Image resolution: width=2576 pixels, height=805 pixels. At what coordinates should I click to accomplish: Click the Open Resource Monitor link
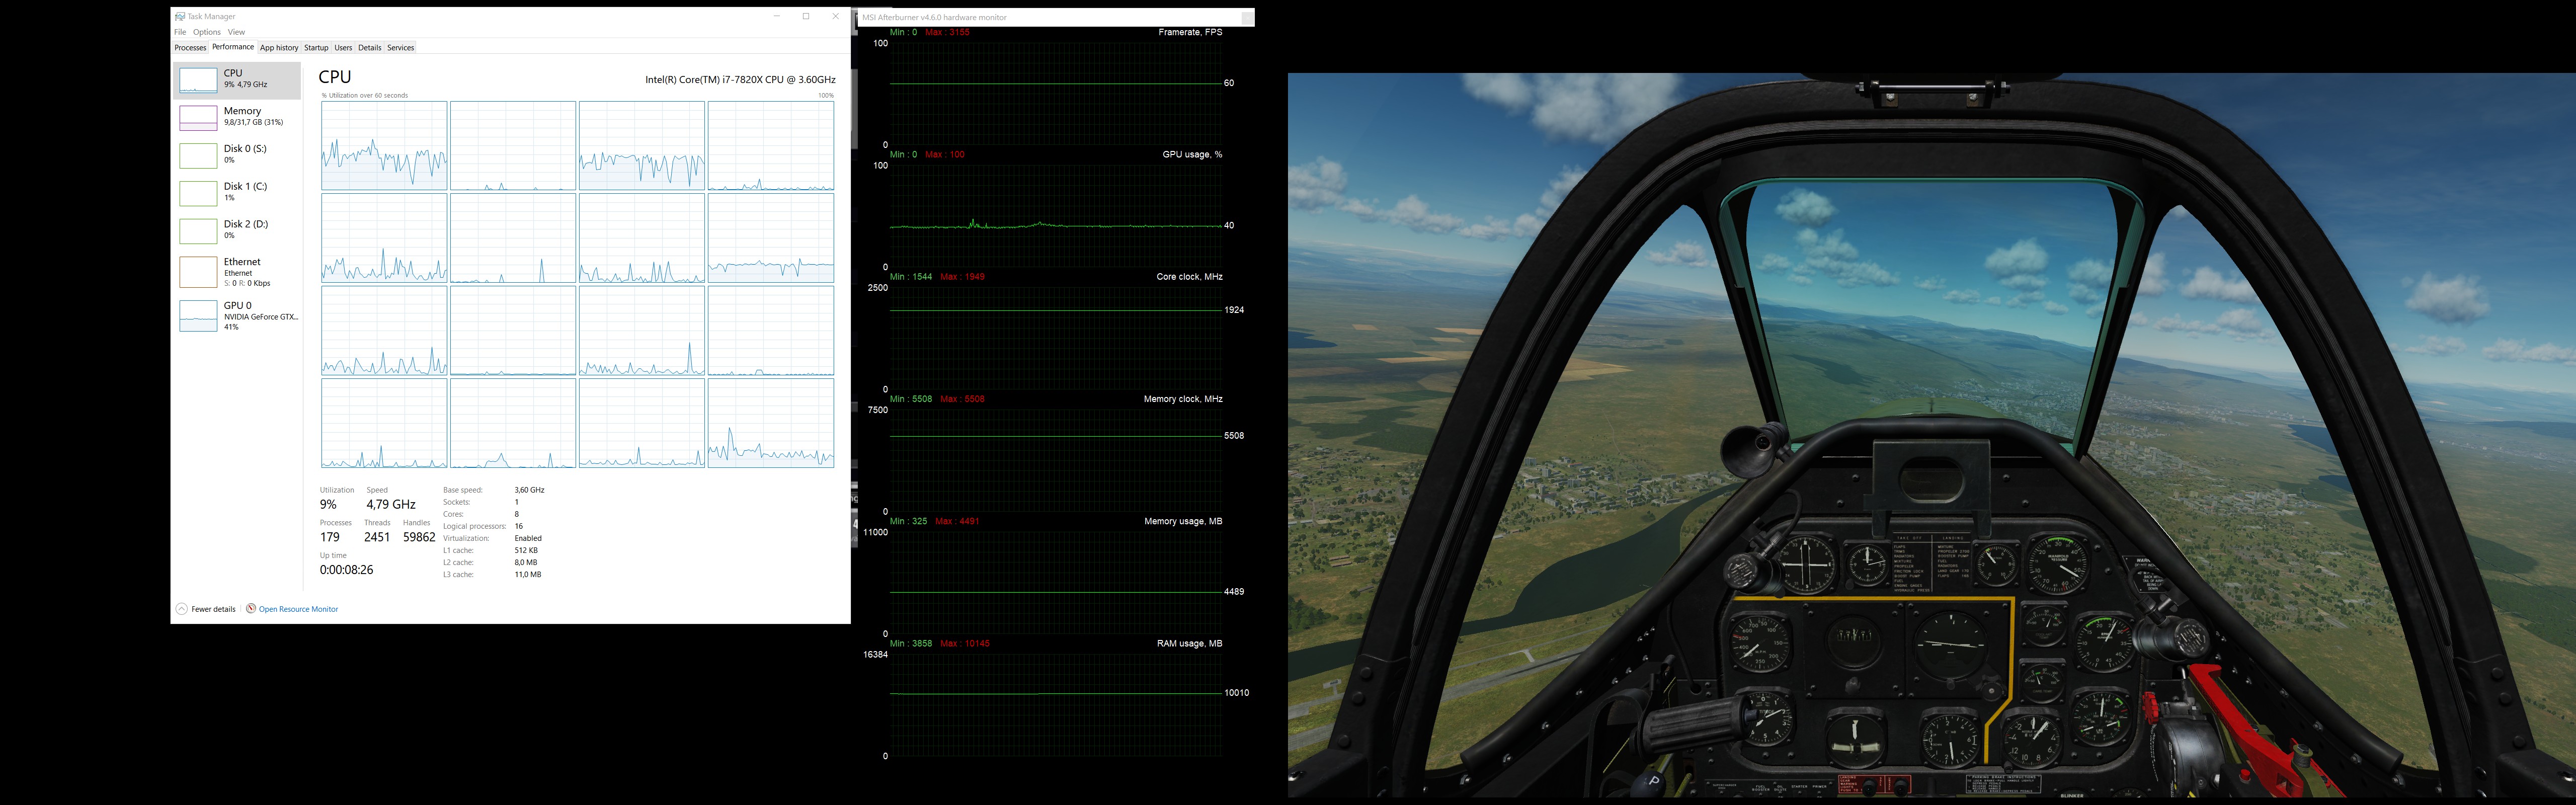[298, 609]
